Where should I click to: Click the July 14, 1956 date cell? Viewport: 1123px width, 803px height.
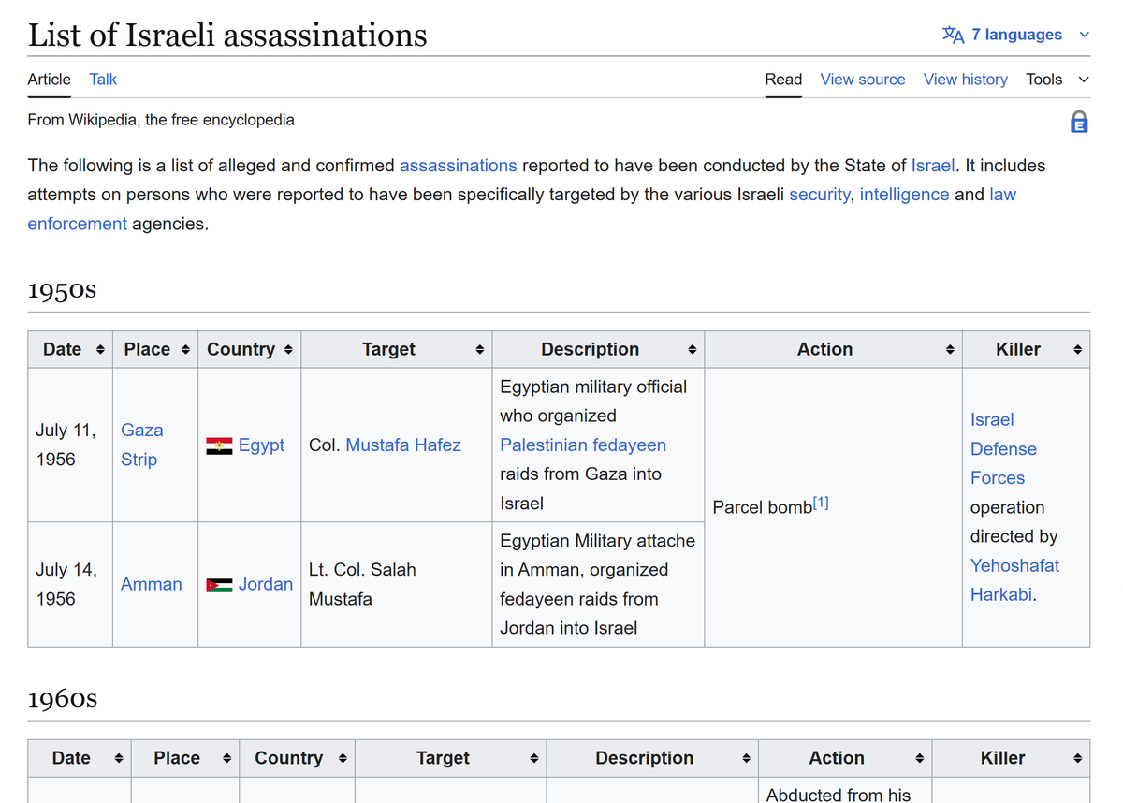click(x=70, y=584)
